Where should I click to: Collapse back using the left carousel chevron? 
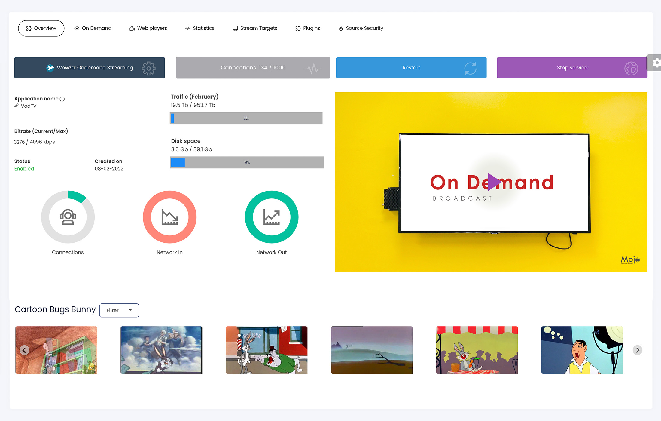[x=24, y=350]
